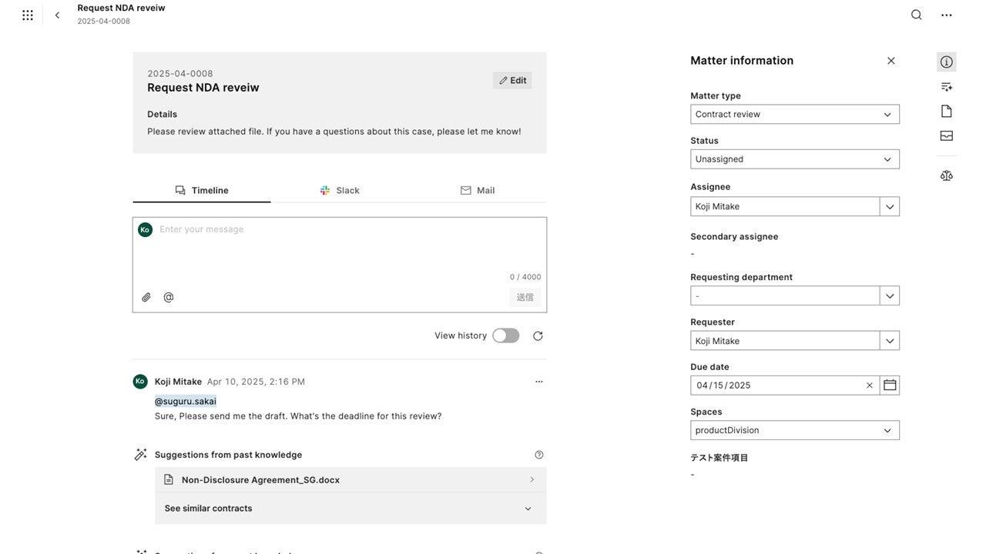Open the inbox tray sidebar icon

tap(947, 136)
